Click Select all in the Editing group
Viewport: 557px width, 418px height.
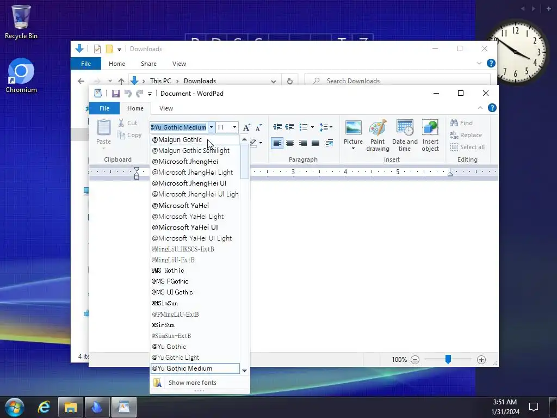pos(467,147)
